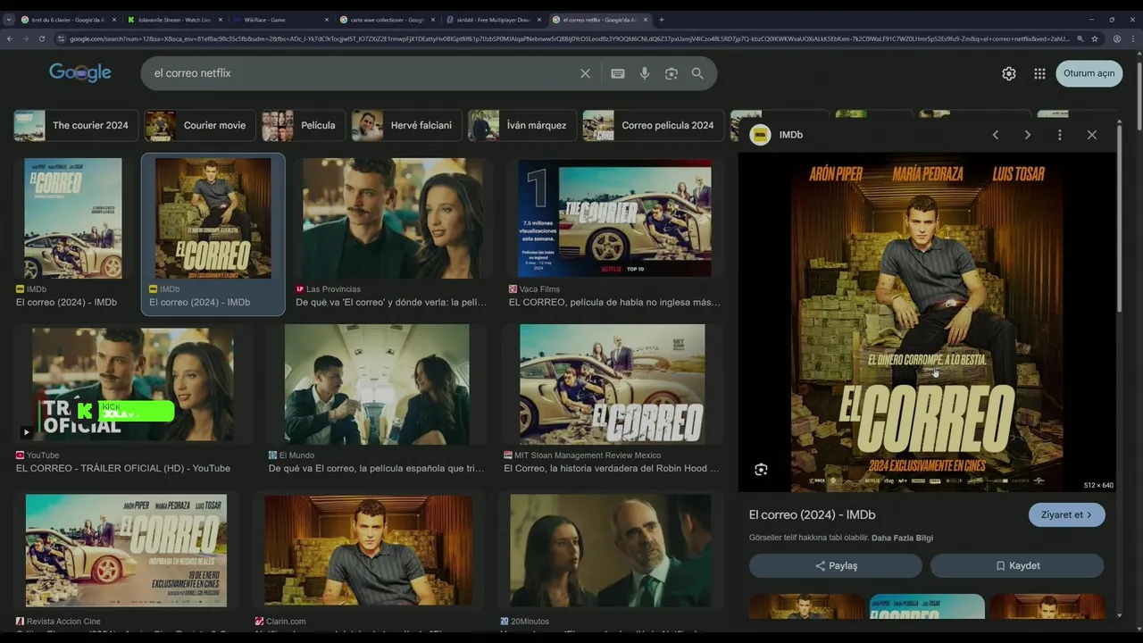Screen dimensions: 1143x643
Task: Open the preview panel three-dot menu
Action: (x=1060, y=135)
